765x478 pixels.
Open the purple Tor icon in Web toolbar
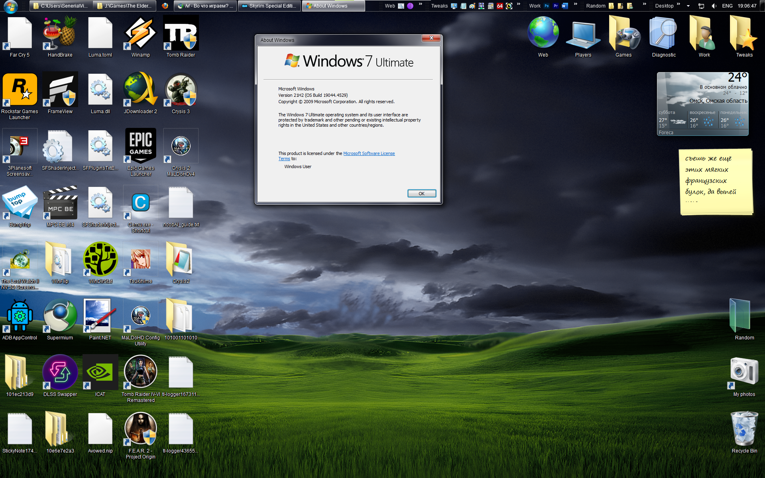(x=410, y=6)
